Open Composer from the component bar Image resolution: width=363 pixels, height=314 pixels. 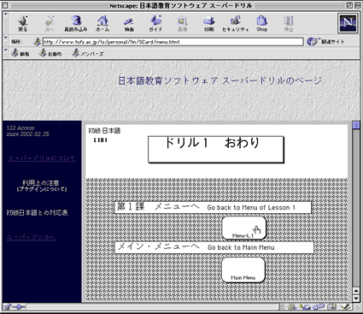click(346, 307)
